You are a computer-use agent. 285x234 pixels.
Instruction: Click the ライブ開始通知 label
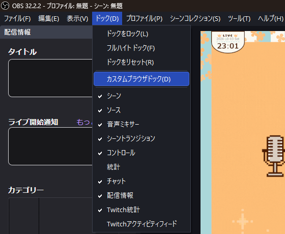[33, 122]
